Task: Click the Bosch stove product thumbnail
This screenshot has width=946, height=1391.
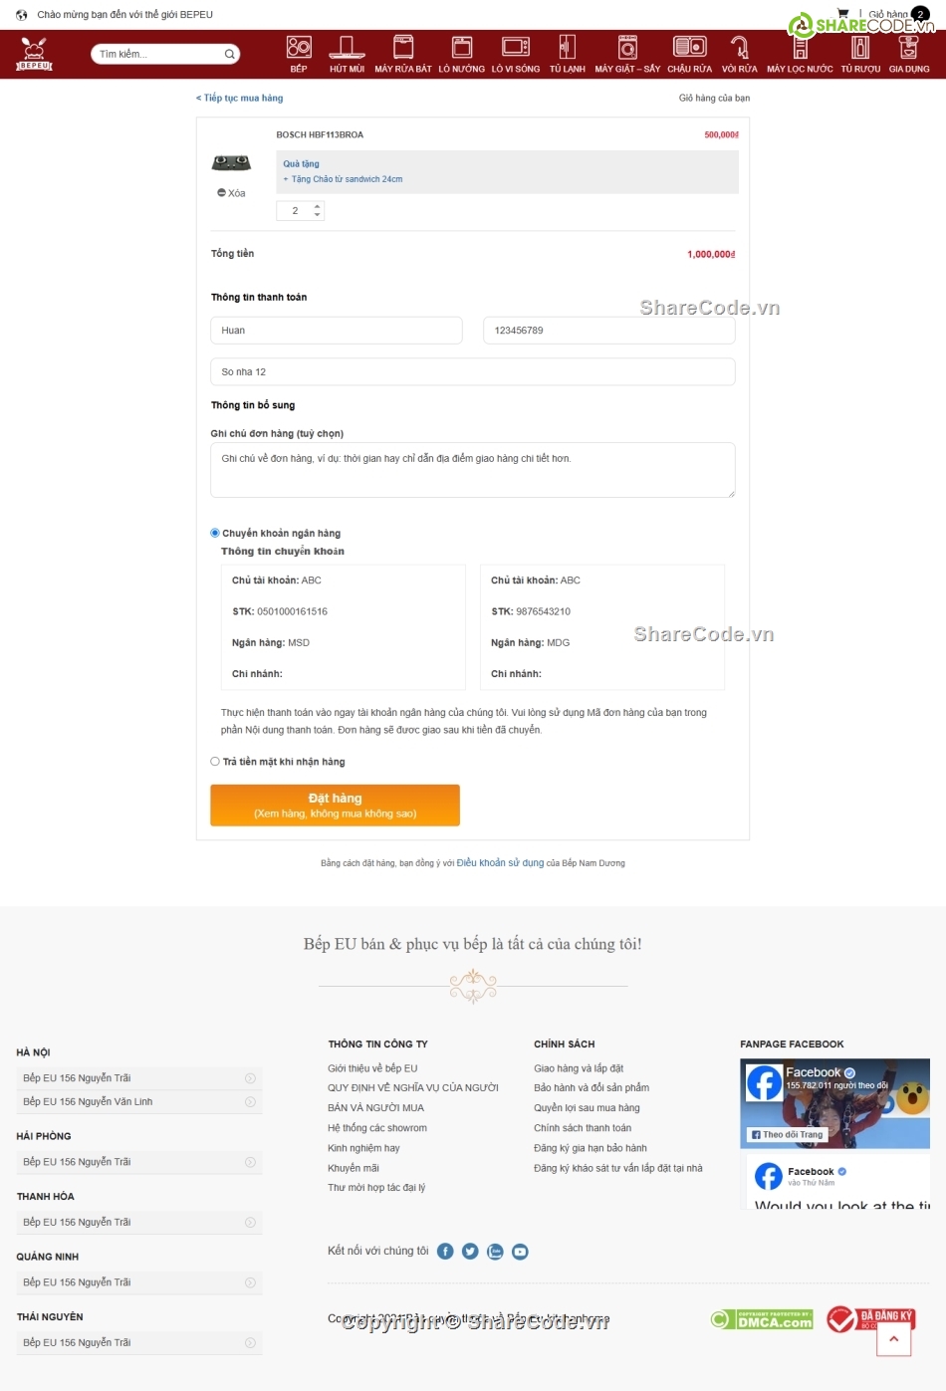Action: pos(231,163)
